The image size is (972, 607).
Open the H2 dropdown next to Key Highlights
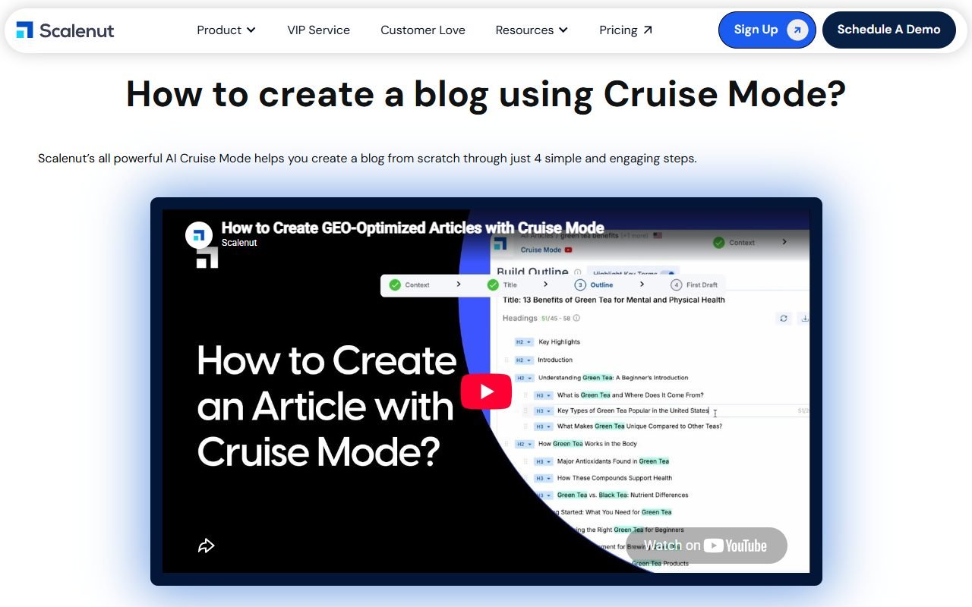pos(524,342)
